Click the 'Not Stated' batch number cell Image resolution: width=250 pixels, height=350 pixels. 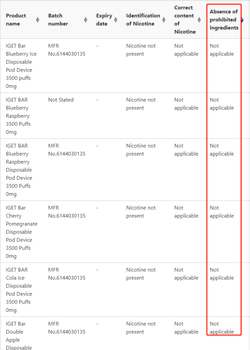61,100
